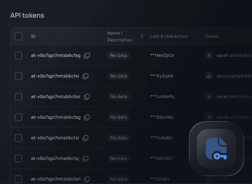Copy token ID at-v0o7qpi7mtsb6cfai

(x=85, y=76)
